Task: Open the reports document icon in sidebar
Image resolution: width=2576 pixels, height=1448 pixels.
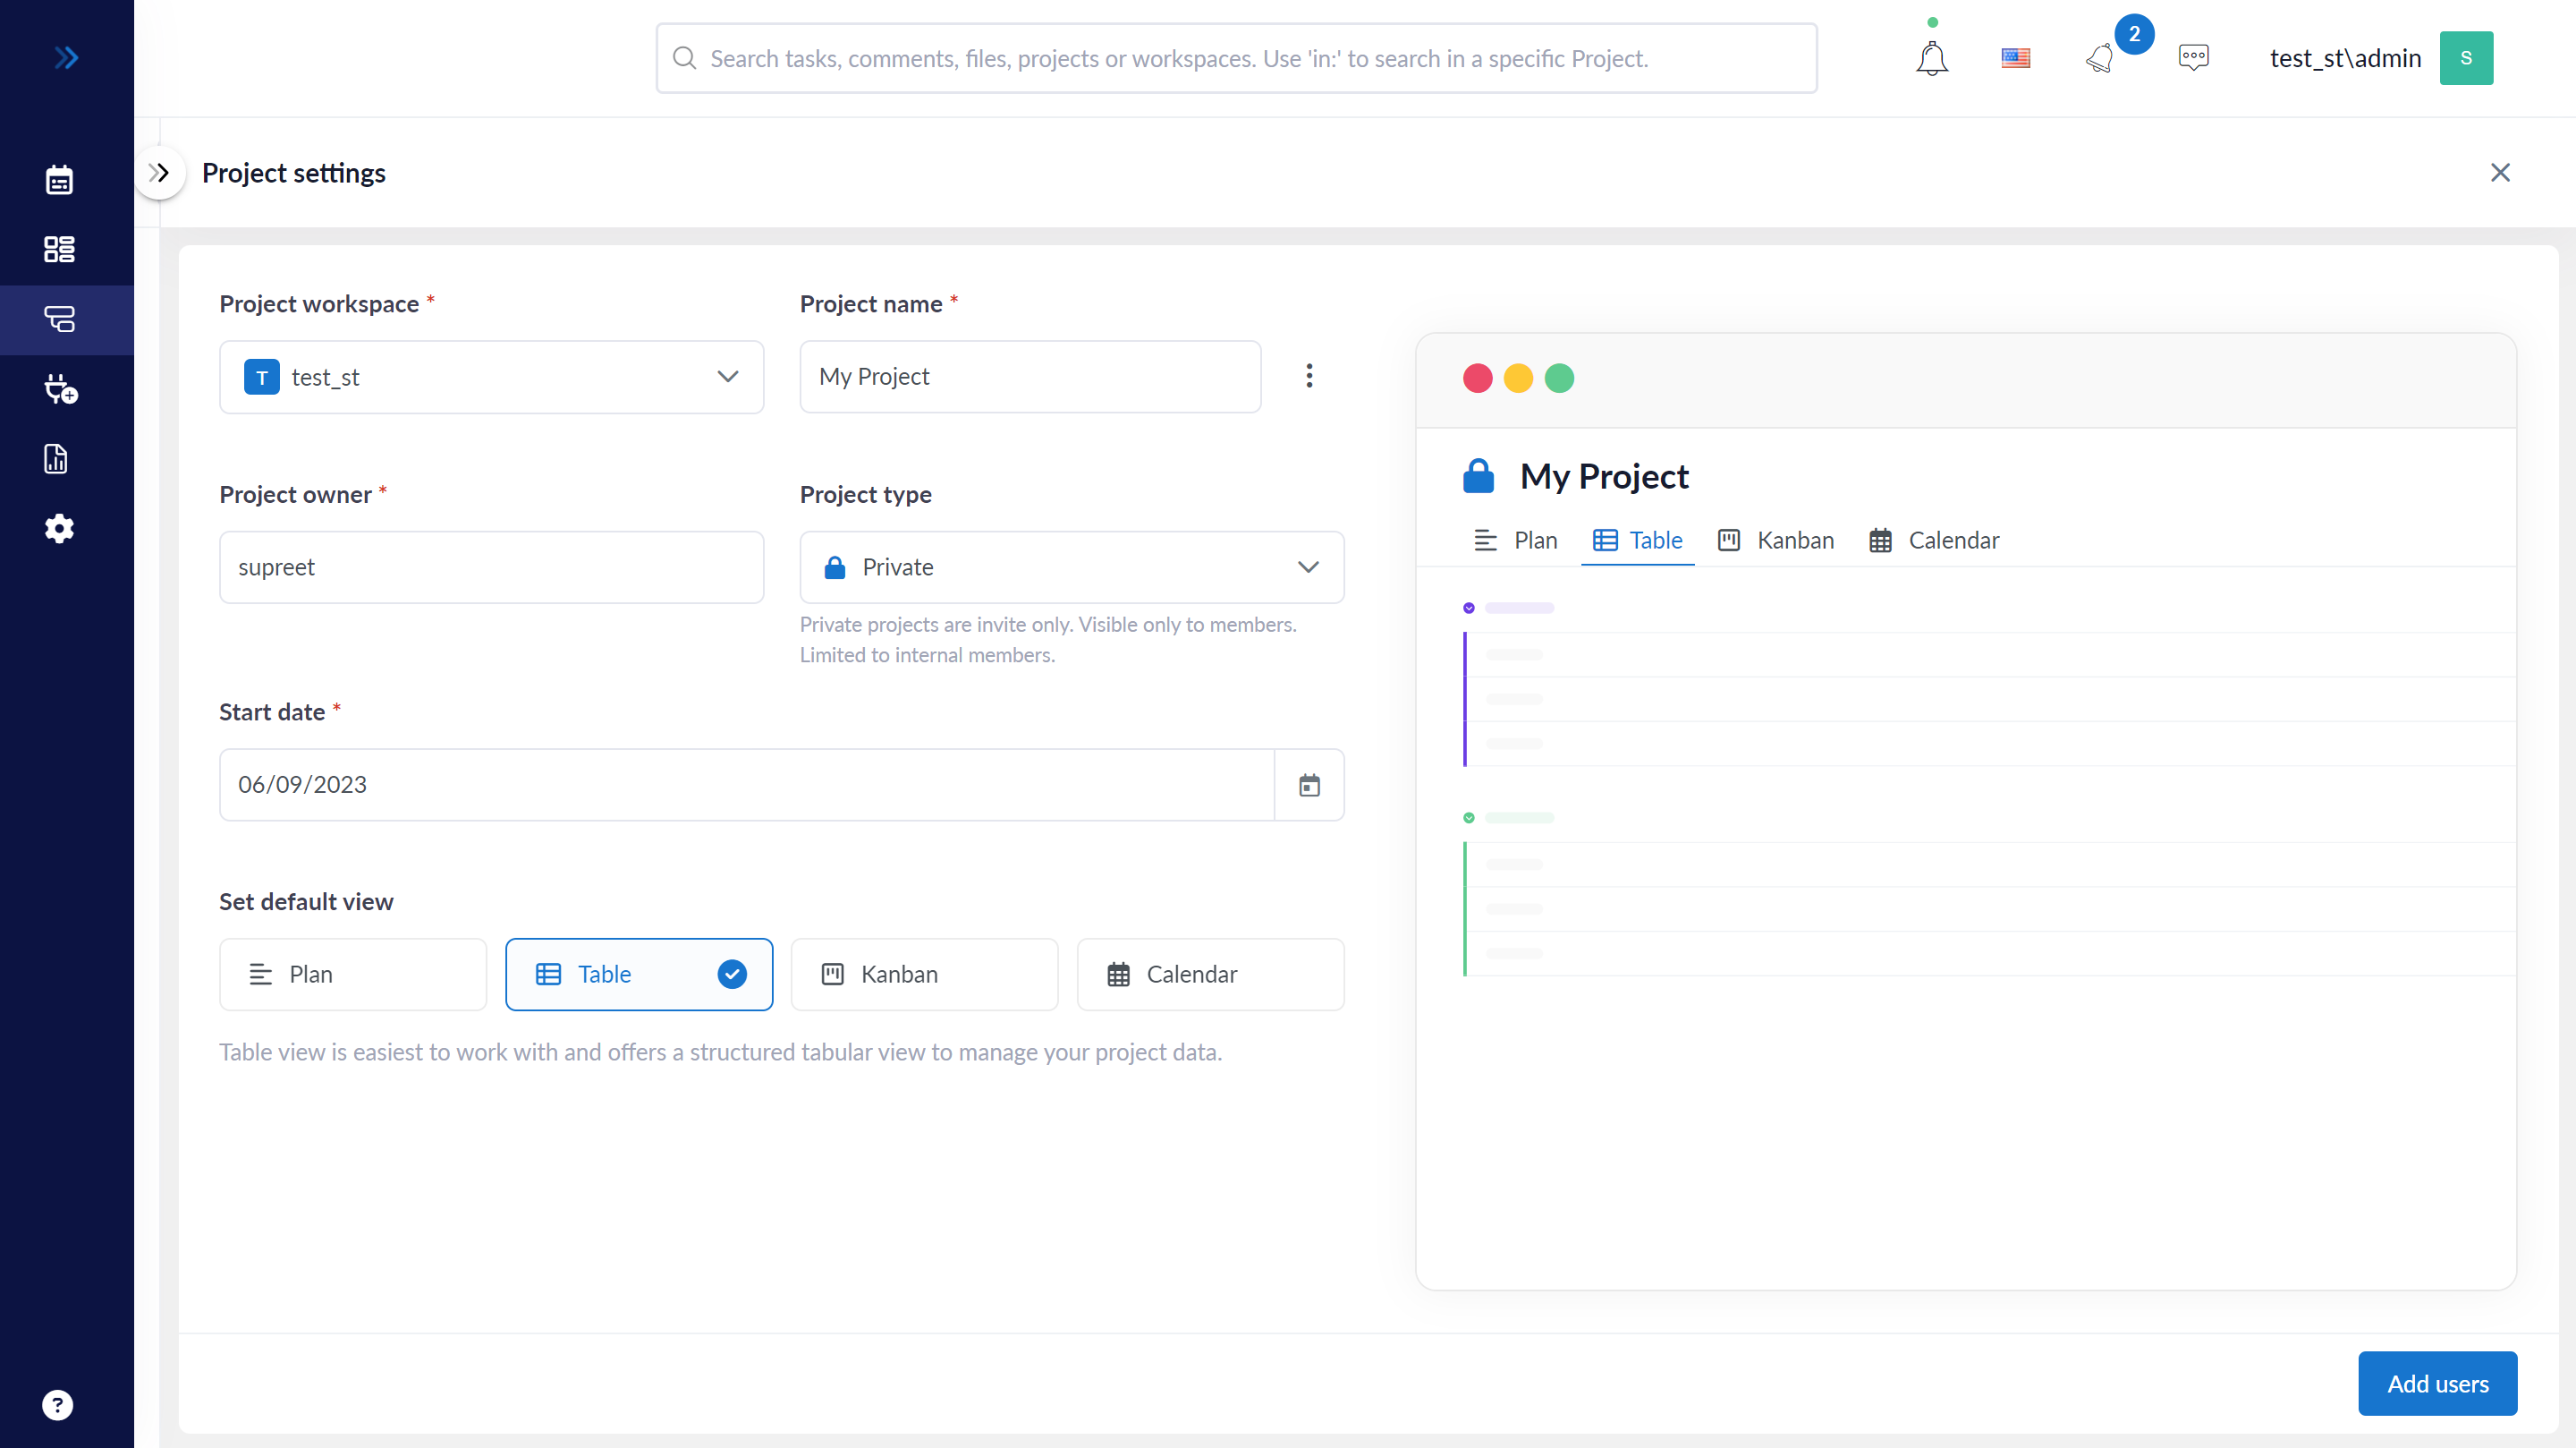Action: point(57,459)
